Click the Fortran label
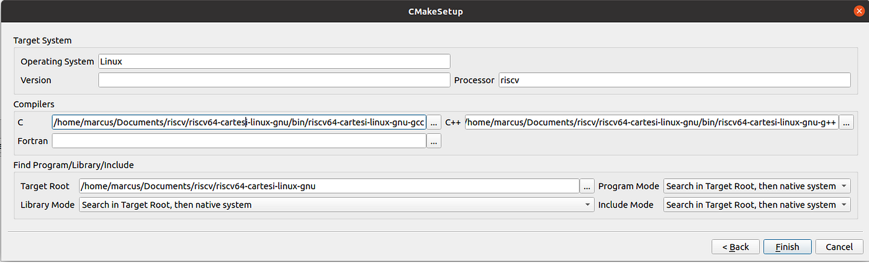The image size is (869, 264). [33, 141]
